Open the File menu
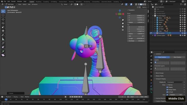 (5, 1)
